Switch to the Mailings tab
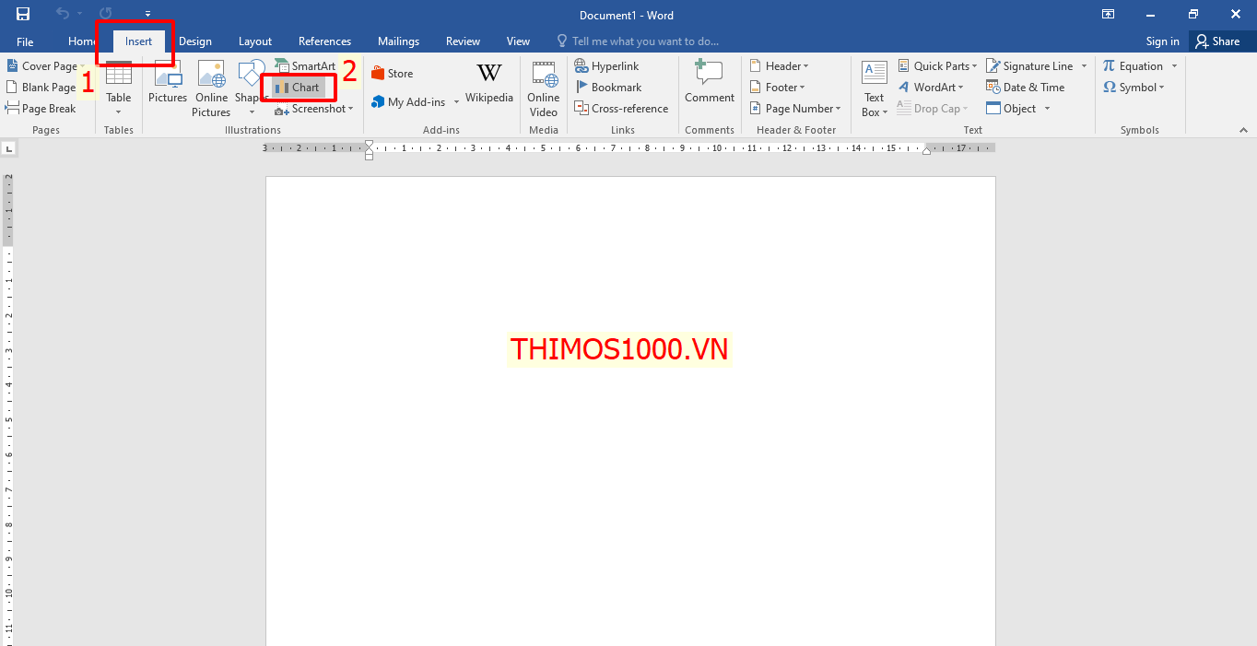1257x646 pixels. (x=398, y=41)
